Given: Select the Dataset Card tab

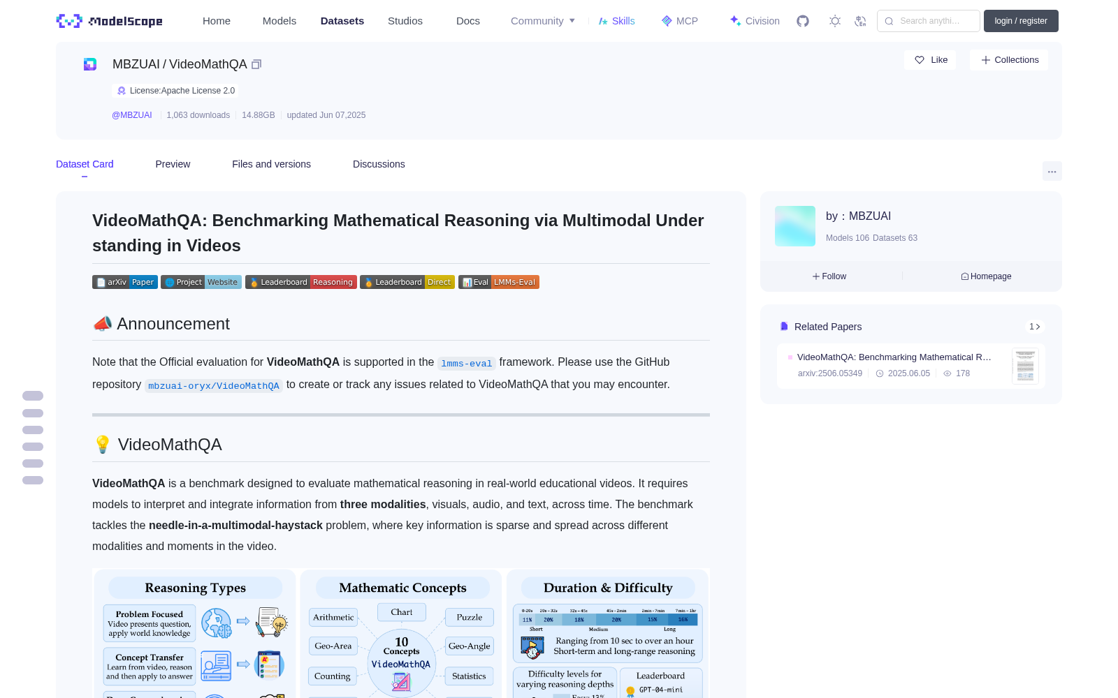Looking at the screenshot, I should (85, 164).
